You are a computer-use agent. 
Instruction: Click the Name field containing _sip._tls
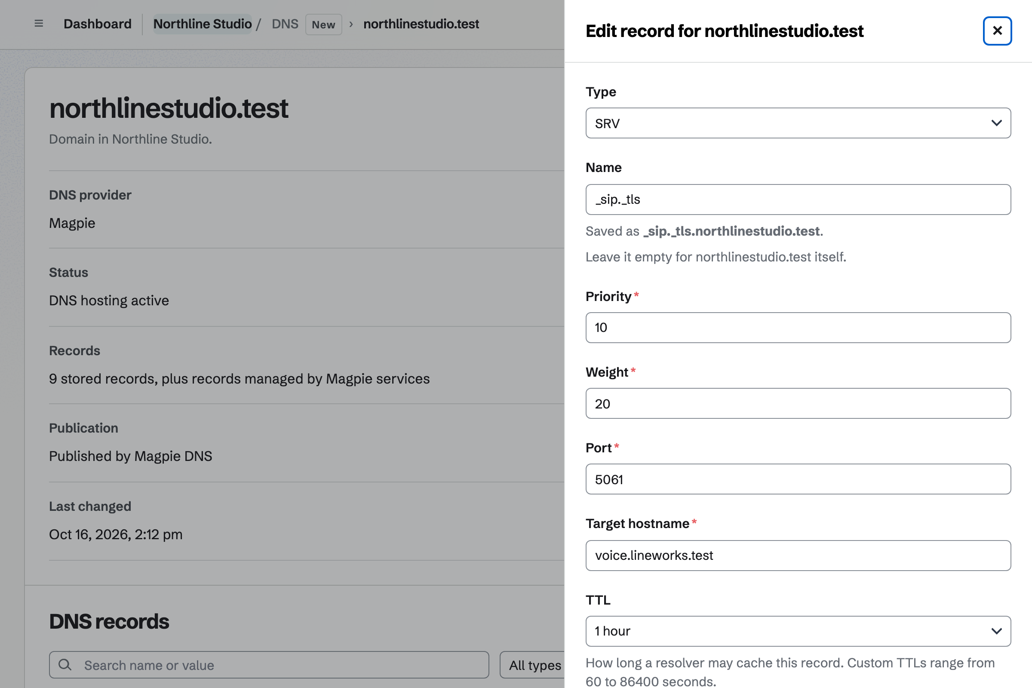[798, 200]
